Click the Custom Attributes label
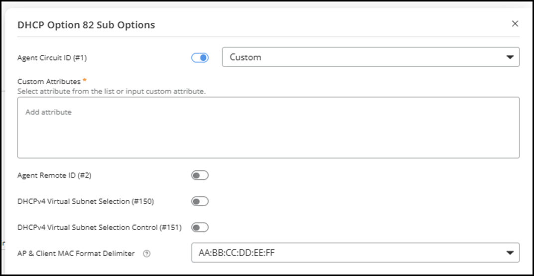534x276 pixels. 49,81
